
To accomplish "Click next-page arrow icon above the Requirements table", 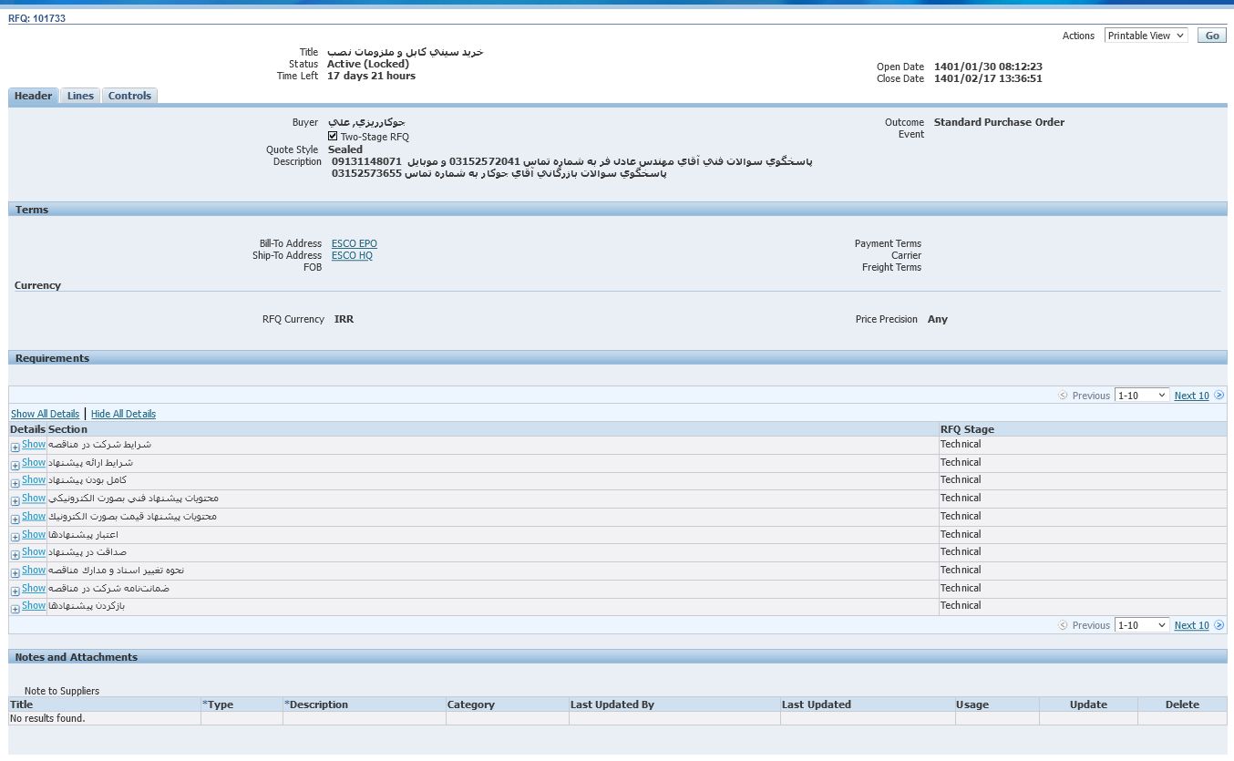I will click(x=1219, y=396).
